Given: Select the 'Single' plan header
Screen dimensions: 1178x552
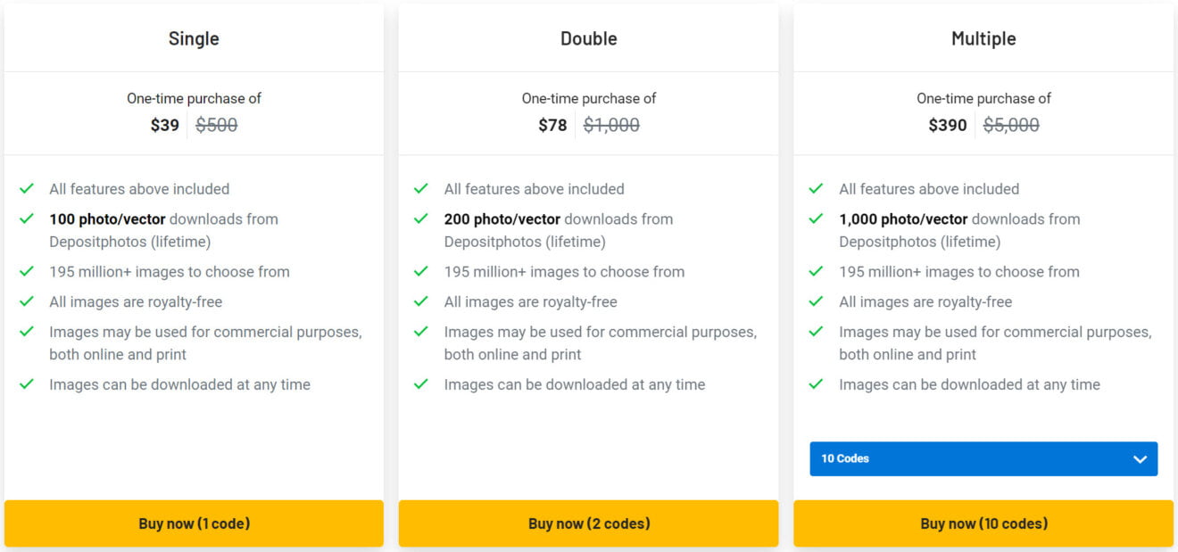Looking at the screenshot, I should click(x=194, y=38).
